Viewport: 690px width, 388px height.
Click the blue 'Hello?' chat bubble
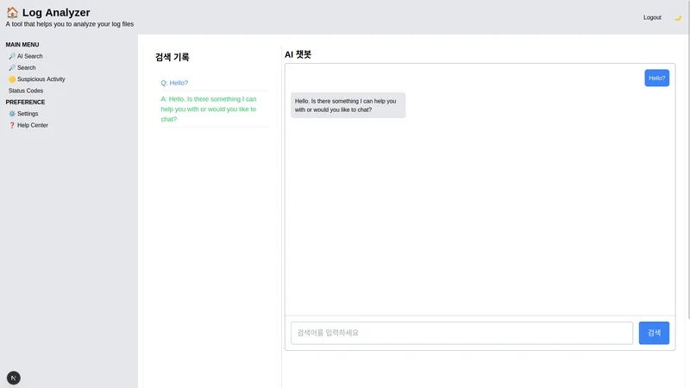coord(656,78)
